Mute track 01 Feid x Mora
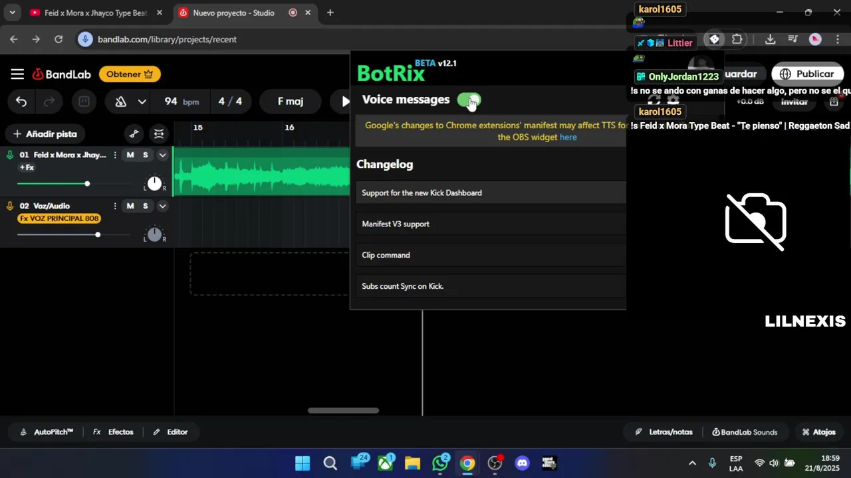The image size is (851, 478). pos(130,155)
